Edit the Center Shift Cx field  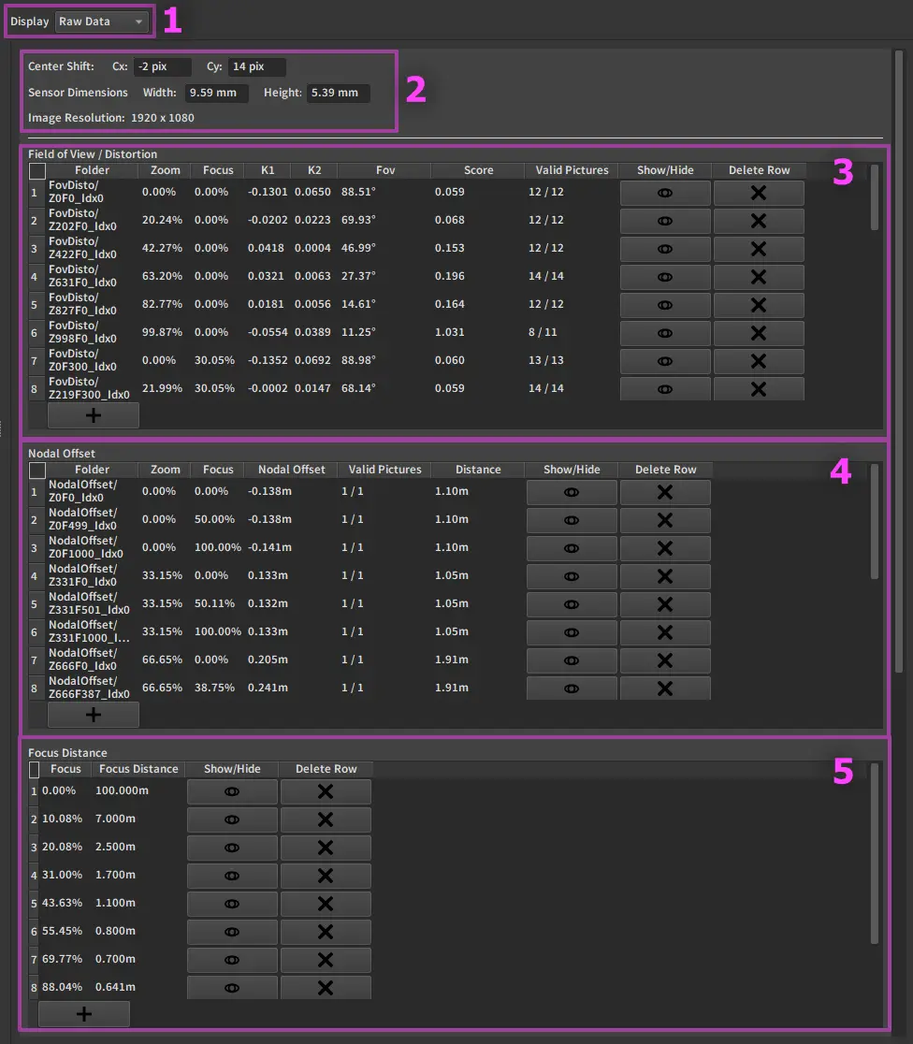point(162,67)
